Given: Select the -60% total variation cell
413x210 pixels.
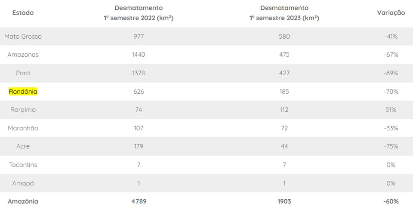Looking at the screenshot, I should [391, 201].
